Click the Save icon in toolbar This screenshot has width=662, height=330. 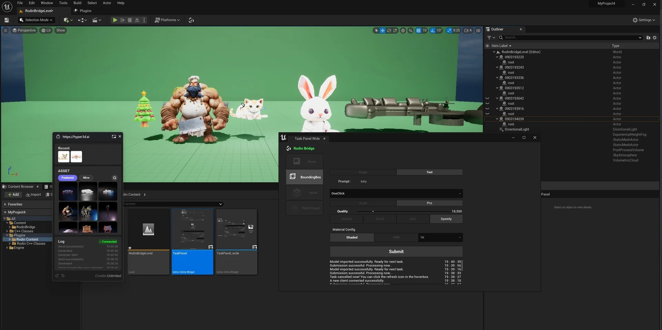pyautogui.click(x=7, y=20)
